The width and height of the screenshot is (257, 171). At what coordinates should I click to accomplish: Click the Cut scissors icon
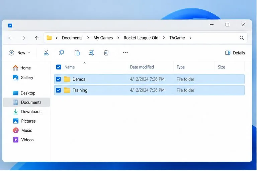(46, 53)
